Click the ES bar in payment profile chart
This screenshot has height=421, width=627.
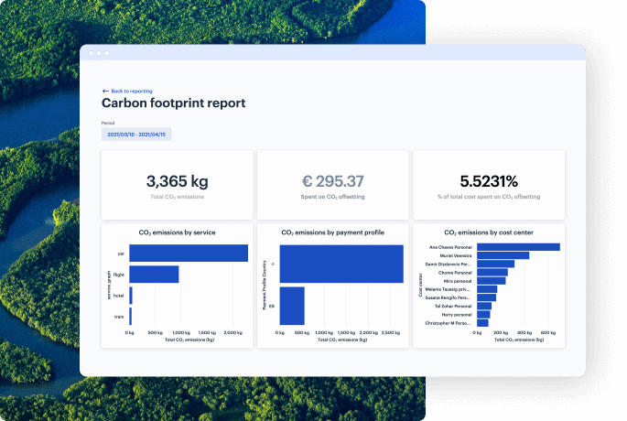(x=292, y=306)
